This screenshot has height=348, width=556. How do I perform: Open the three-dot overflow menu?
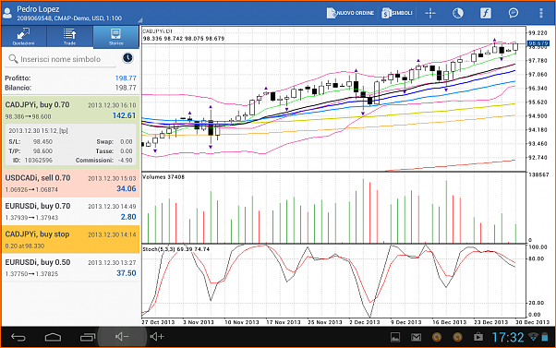(540, 13)
